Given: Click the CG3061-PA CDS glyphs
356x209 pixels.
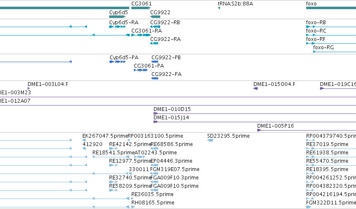Looking at the screenshot, I should click(141, 70).
